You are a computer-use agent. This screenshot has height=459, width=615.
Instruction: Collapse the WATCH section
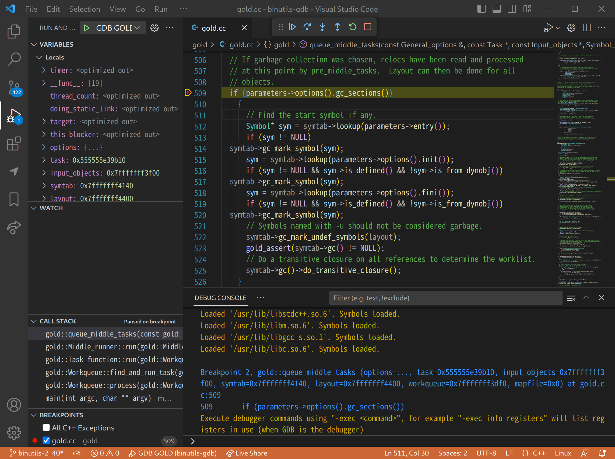pyautogui.click(x=34, y=208)
